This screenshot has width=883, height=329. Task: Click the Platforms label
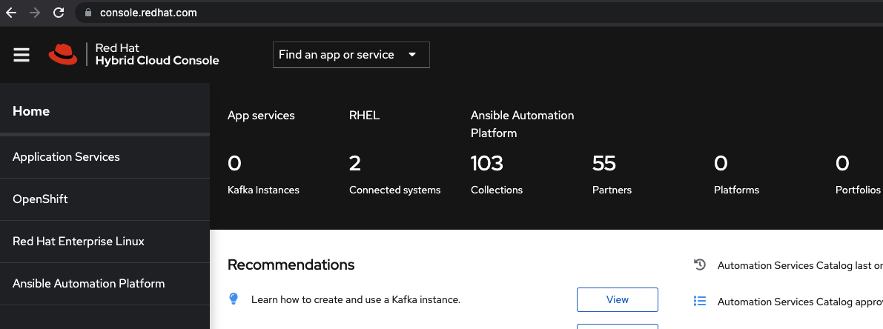(737, 190)
